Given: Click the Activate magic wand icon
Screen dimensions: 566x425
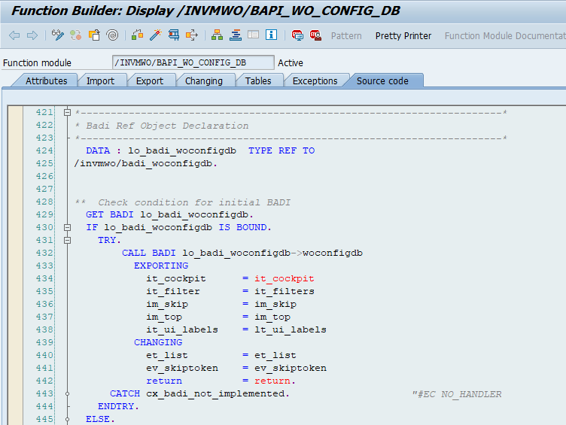Looking at the screenshot, I should click(156, 35).
